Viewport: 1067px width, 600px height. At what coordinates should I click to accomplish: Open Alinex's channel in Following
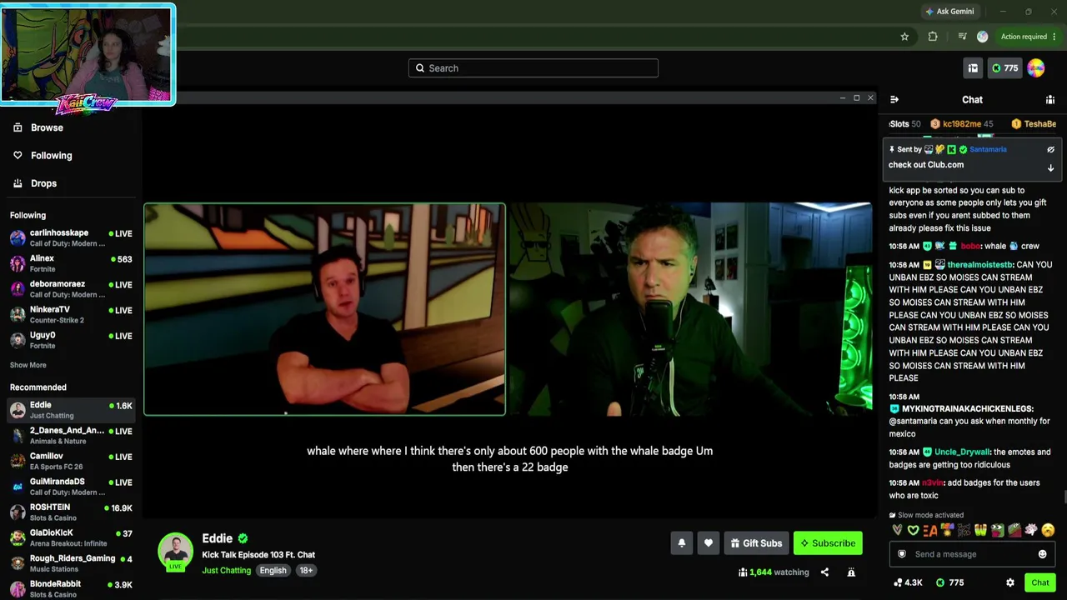[71, 264]
